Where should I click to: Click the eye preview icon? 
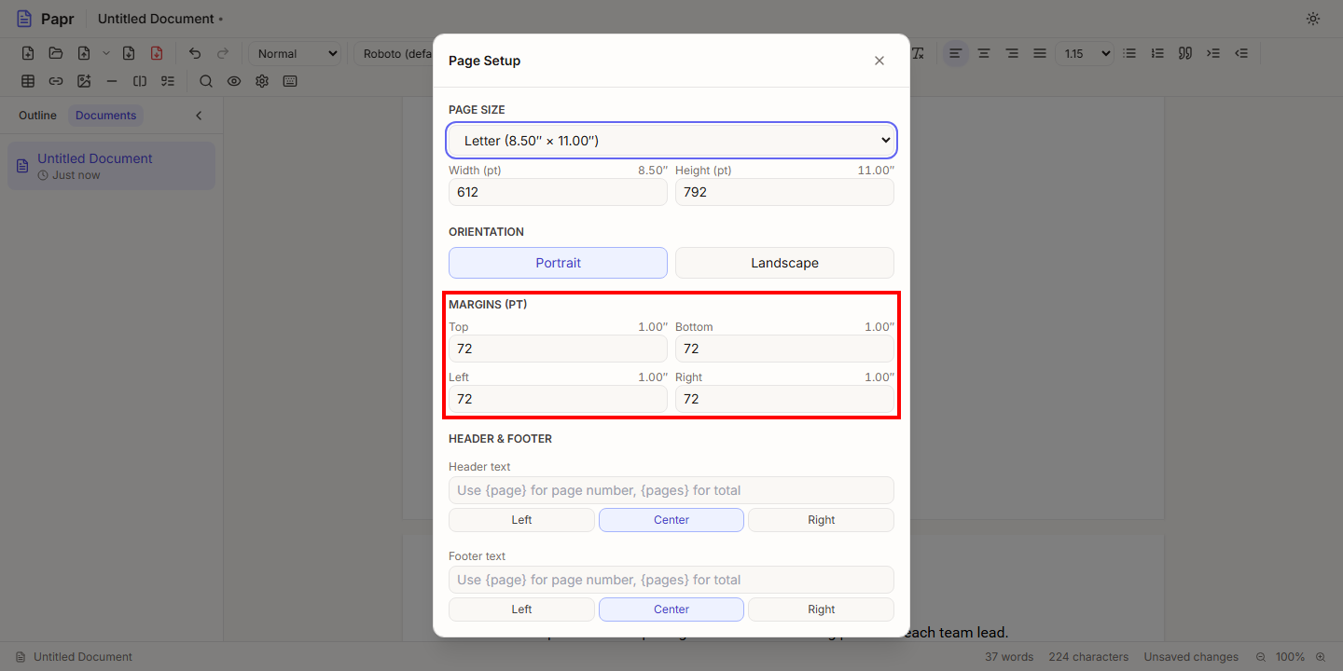(234, 81)
